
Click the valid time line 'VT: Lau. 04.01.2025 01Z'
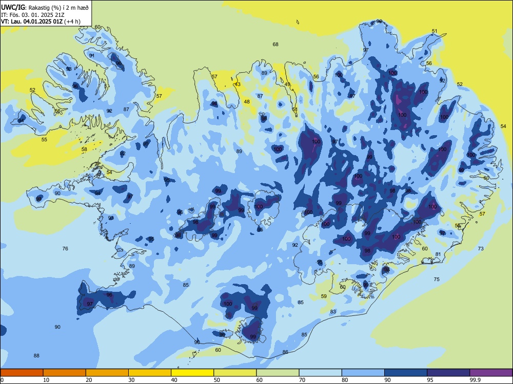[32, 22]
